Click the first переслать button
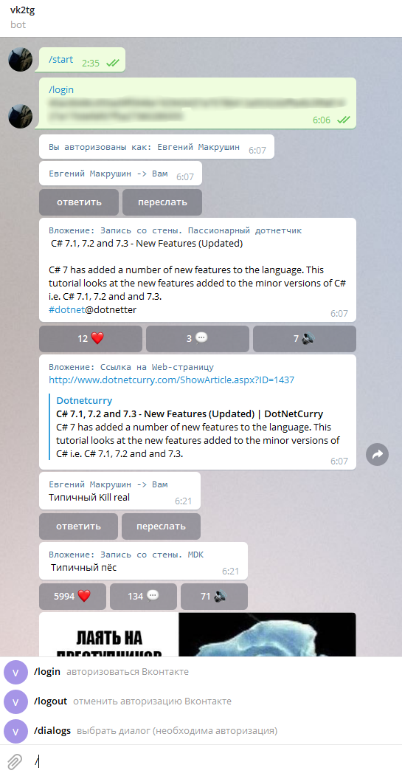 coord(162,202)
